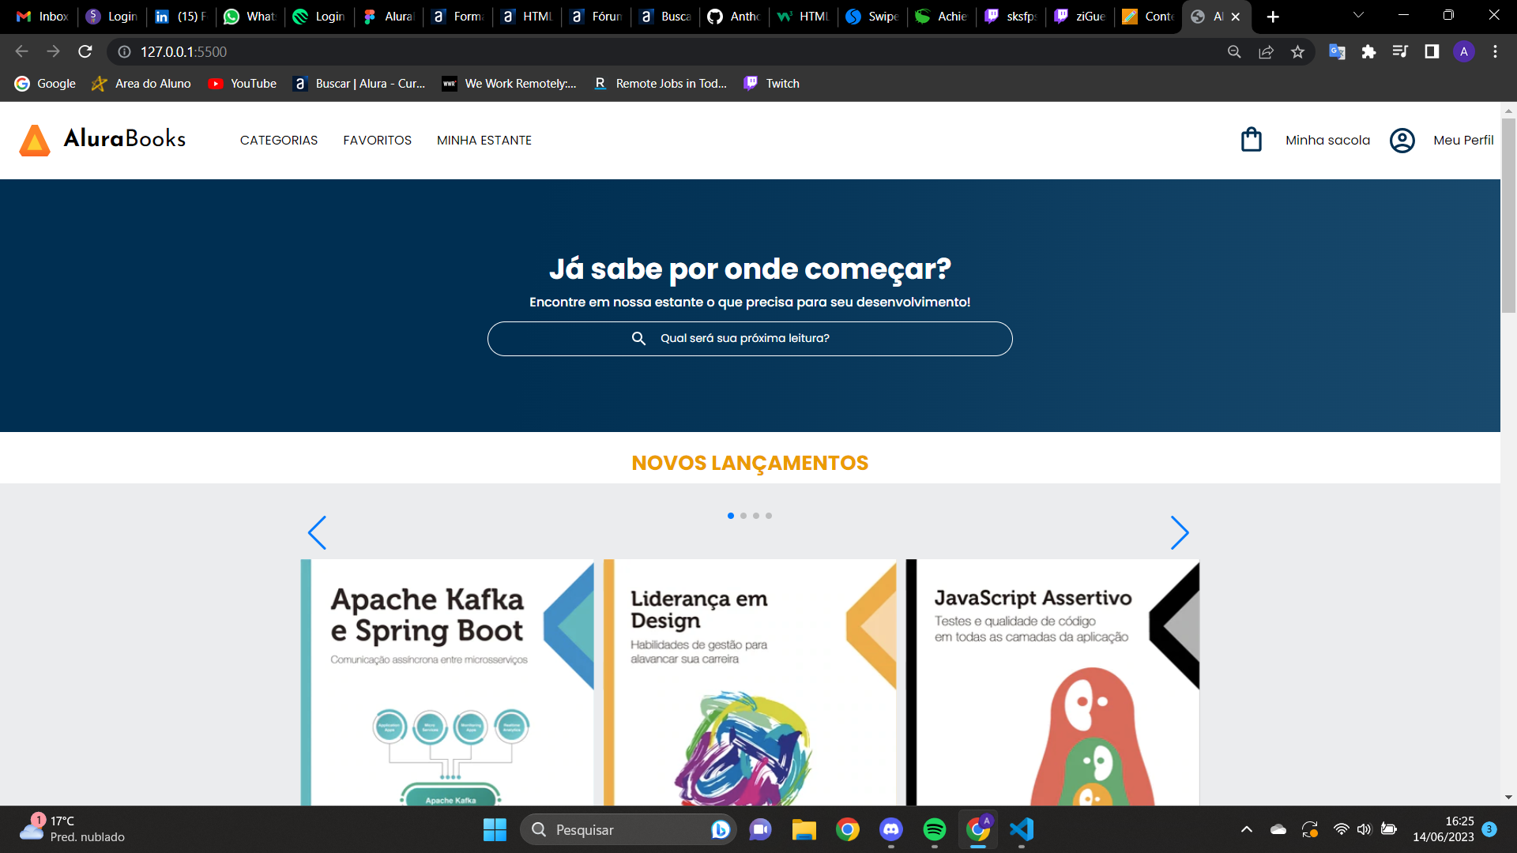The width and height of the screenshot is (1517, 853).
Task: Open the Google bookmark
Action: (x=45, y=84)
